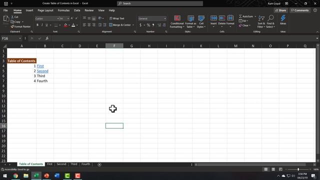Toggle Bold formatting
320x180 pixels.
tap(37, 25)
